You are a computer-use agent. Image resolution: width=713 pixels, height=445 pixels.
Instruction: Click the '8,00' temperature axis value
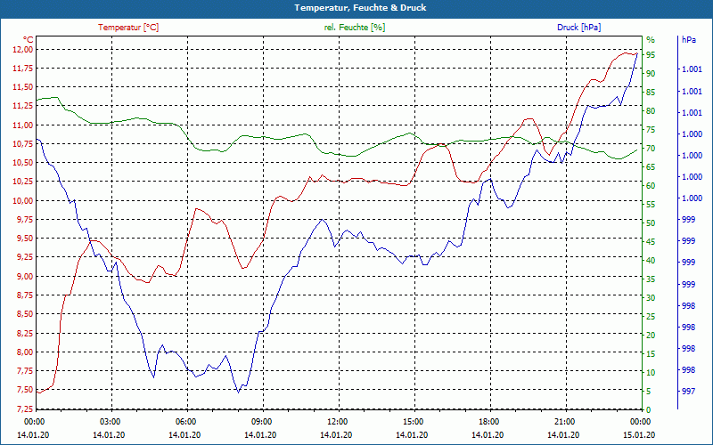[26, 352]
